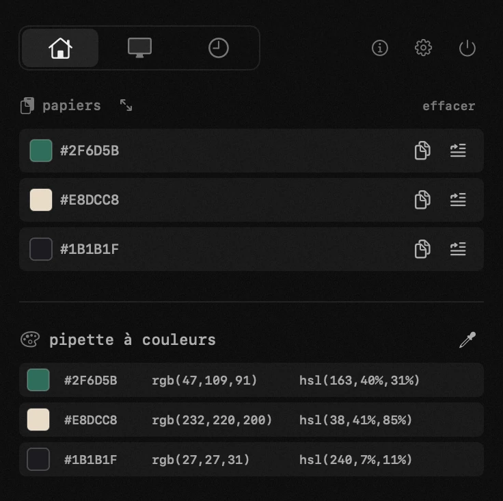Open settings via the gear icon

click(423, 48)
